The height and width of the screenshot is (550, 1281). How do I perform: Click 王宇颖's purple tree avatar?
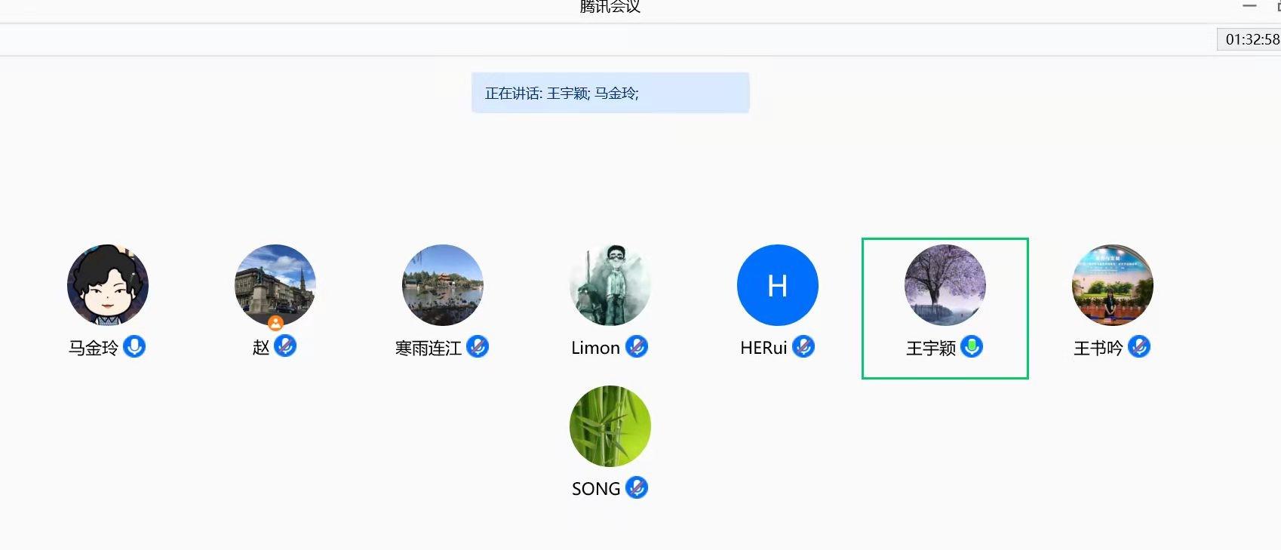(x=945, y=285)
